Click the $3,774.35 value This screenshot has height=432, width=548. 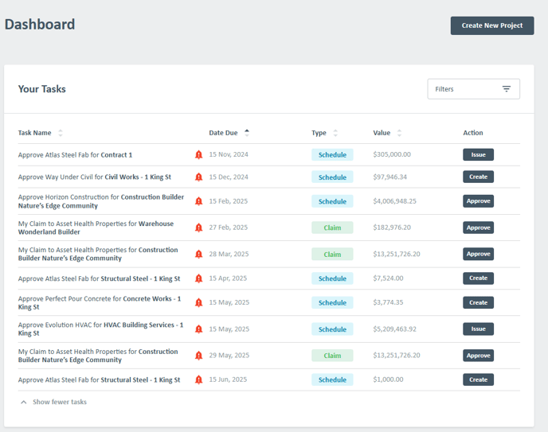388,302
